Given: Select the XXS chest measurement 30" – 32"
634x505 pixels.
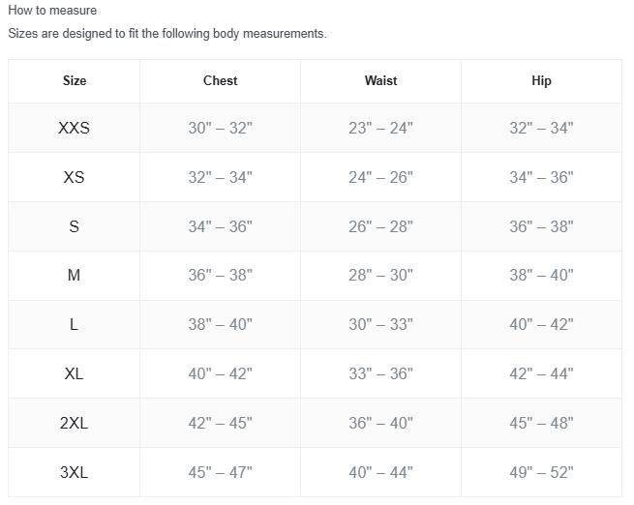Looking at the screenshot, I should point(221,128).
